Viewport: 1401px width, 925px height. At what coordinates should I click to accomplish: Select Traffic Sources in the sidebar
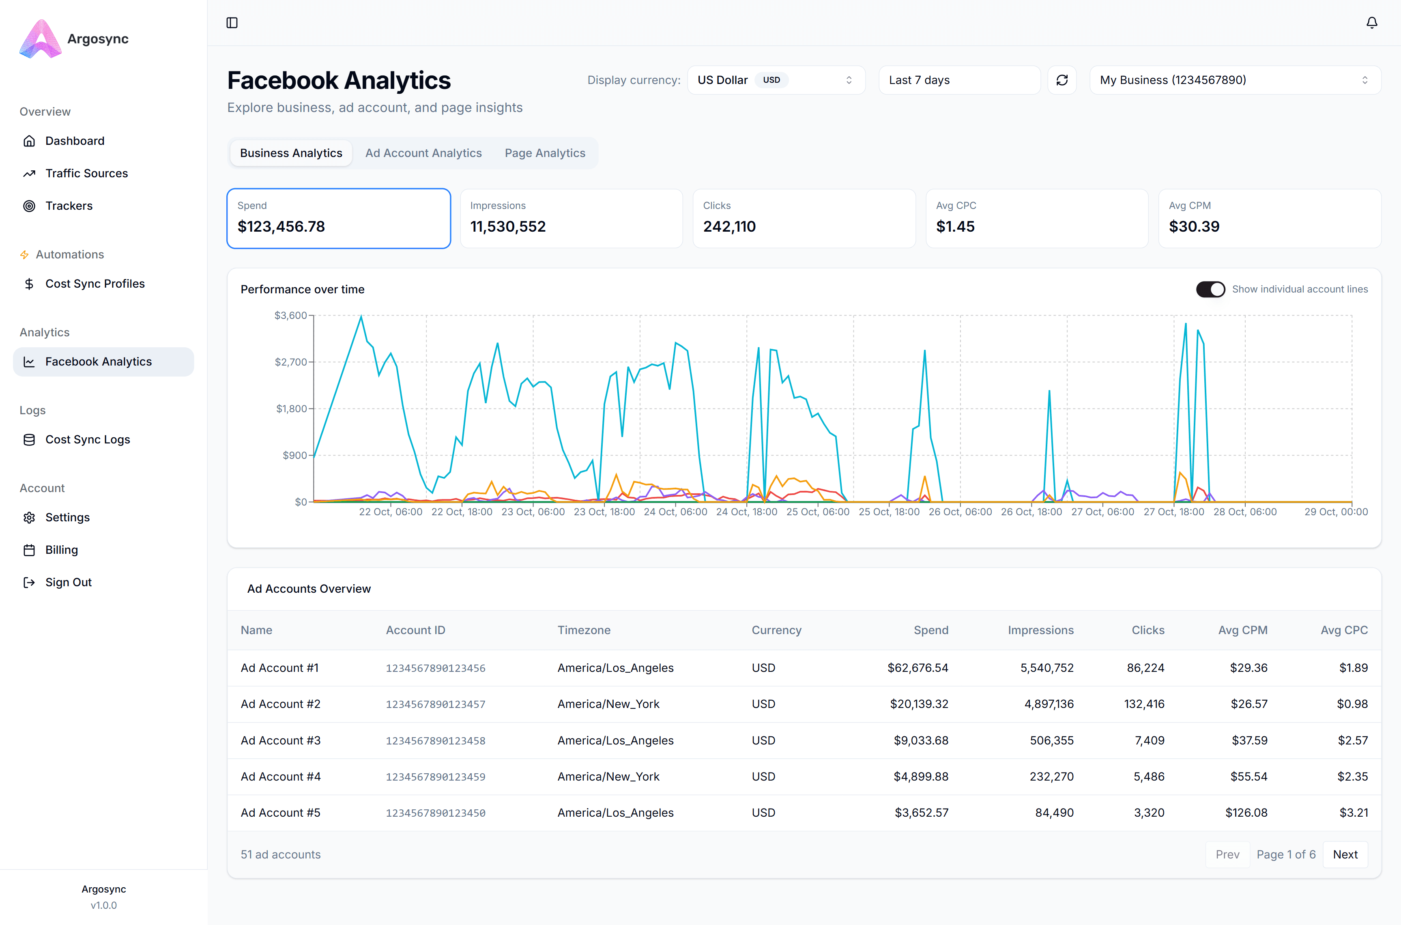click(x=87, y=173)
